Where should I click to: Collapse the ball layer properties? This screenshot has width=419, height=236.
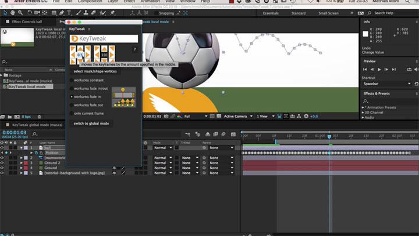(22, 147)
